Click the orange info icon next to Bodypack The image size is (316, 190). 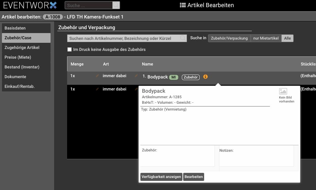pyautogui.click(x=205, y=77)
